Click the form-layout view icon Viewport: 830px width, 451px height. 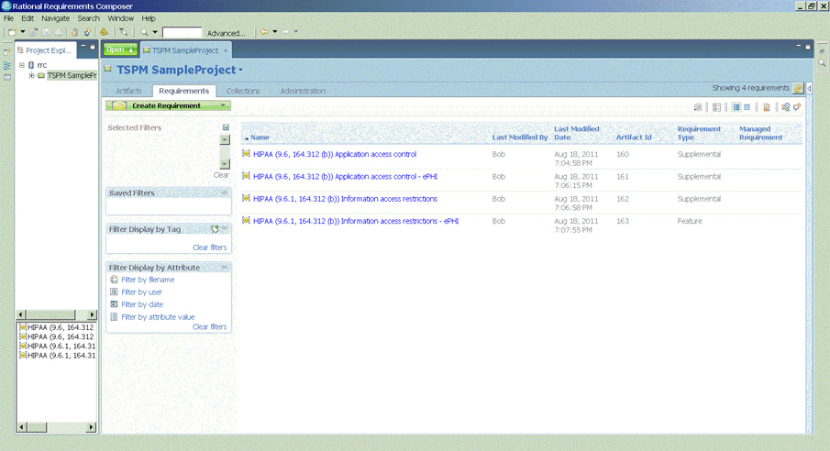716,107
